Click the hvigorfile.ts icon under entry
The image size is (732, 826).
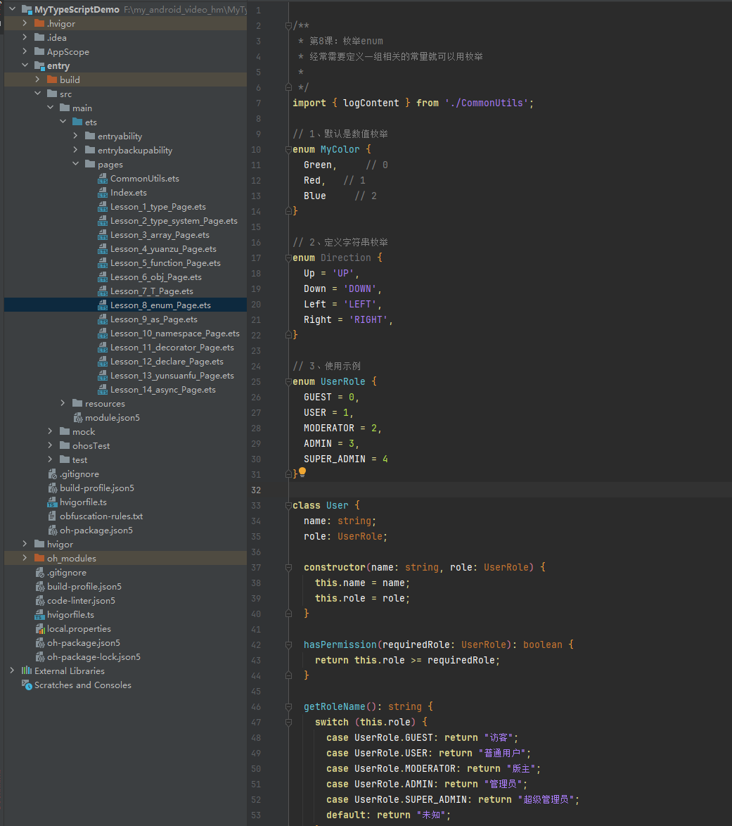(x=52, y=502)
